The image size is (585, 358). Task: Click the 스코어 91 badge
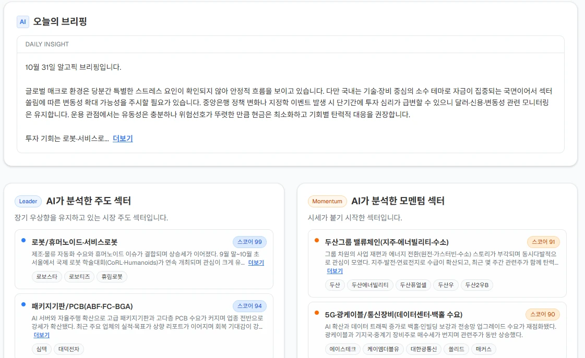click(x=543, y=242)
